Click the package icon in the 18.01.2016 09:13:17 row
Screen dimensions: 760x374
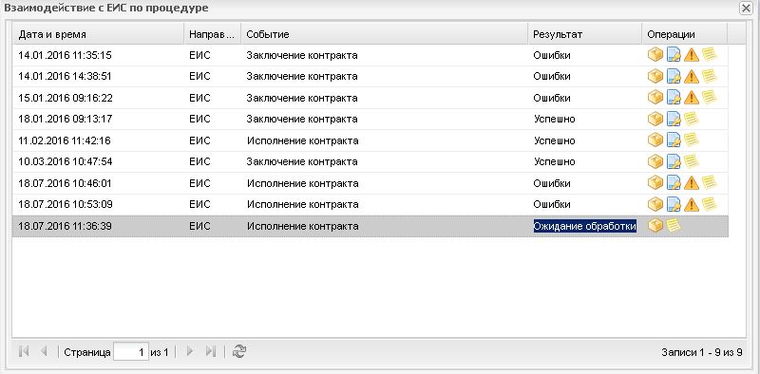tap(655, 119)
